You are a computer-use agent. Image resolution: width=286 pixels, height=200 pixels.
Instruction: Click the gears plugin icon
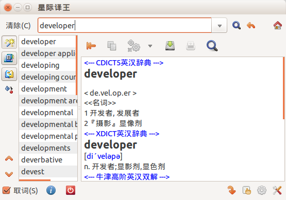click(133, 46)
